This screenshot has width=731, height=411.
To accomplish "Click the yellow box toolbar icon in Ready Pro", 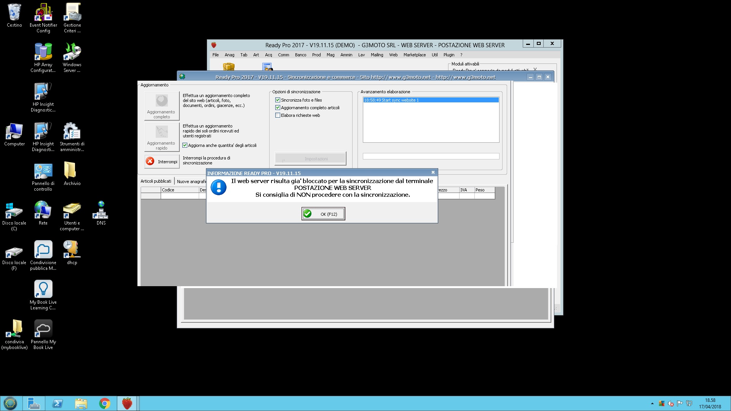I will coord(229,67).
